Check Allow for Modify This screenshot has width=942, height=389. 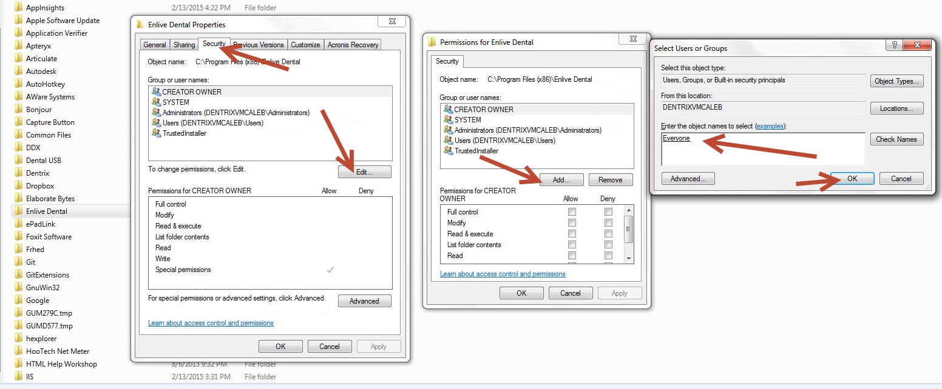pyautogui.click(x=572, y=223)
